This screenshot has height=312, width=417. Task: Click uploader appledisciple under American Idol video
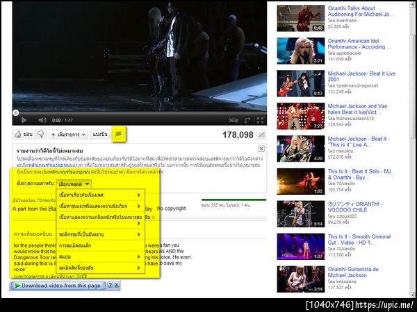pyautogui.click(x=348, y=53)
